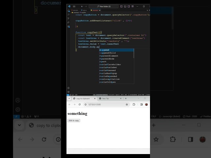Switch to the 'New Tab' Chrome tab
This screenshot has height=158, width=211.
point(110,98)
